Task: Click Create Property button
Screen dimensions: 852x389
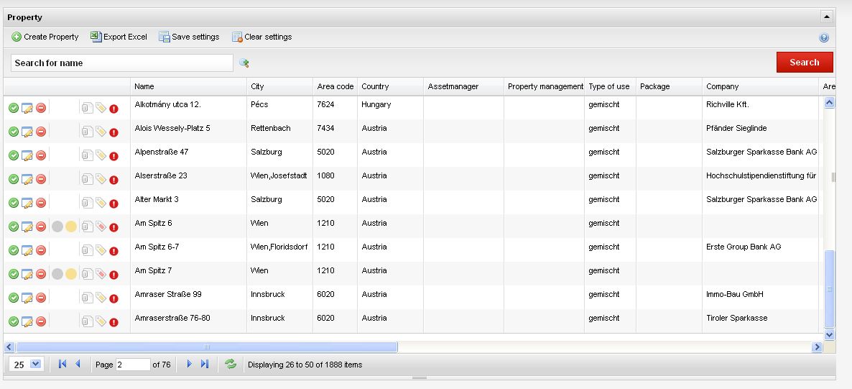Action: click(x=45, y=37)
